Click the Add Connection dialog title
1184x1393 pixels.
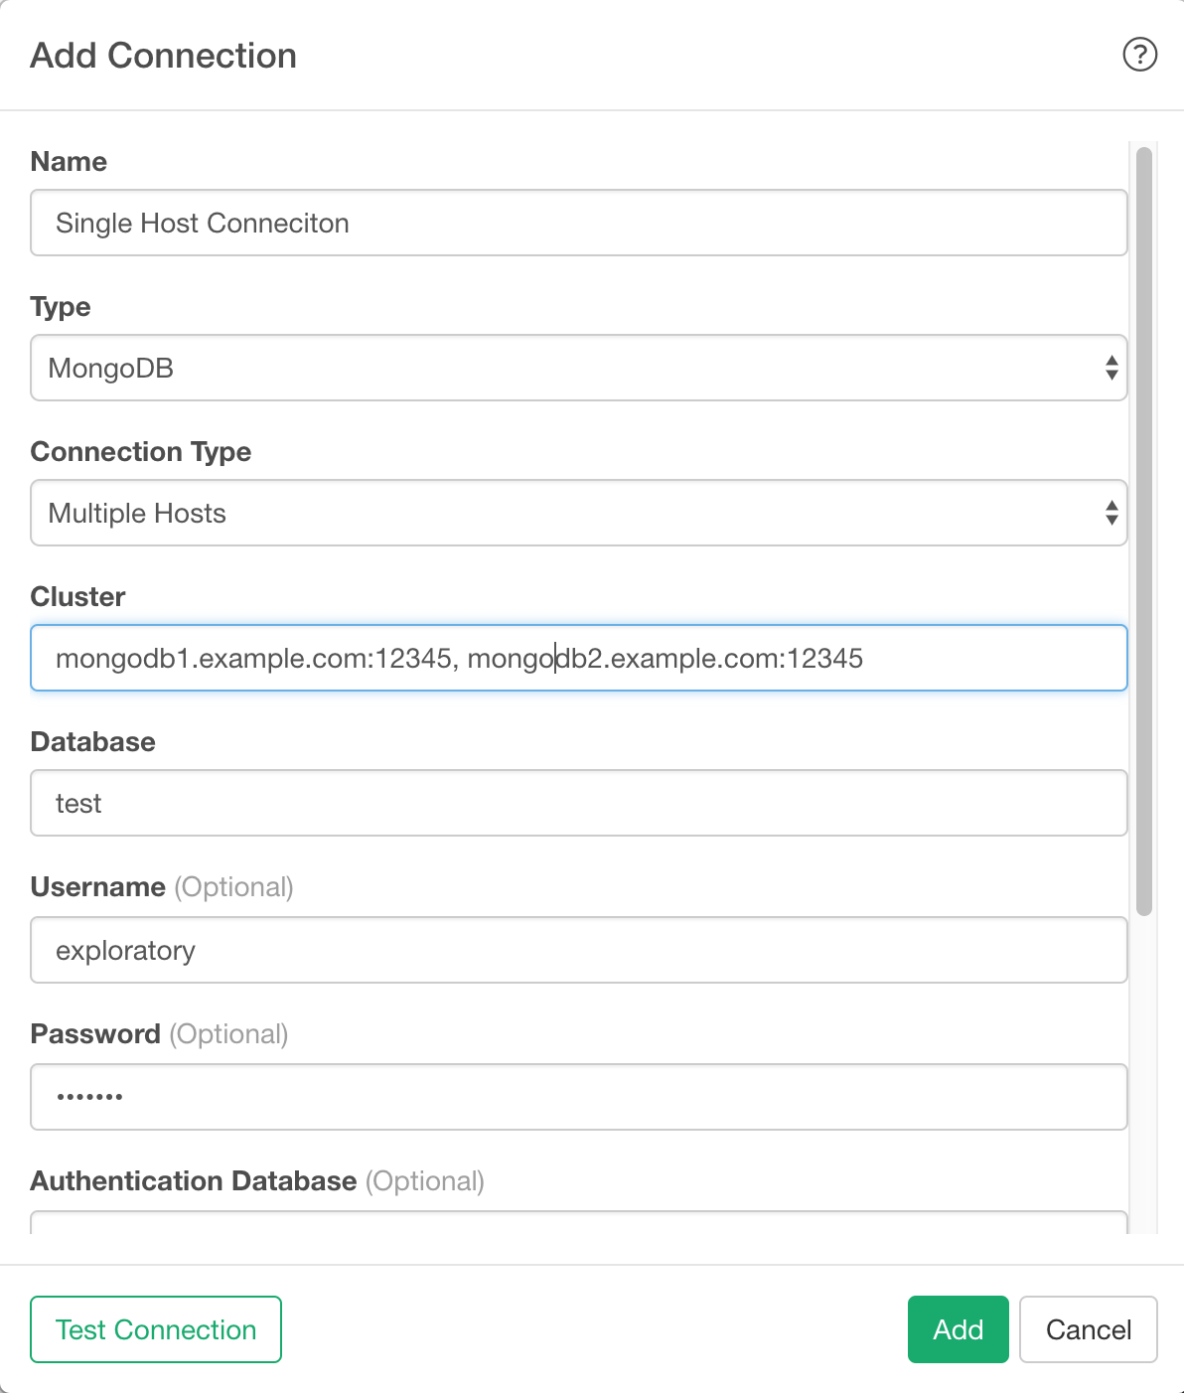tap(164, 56)
